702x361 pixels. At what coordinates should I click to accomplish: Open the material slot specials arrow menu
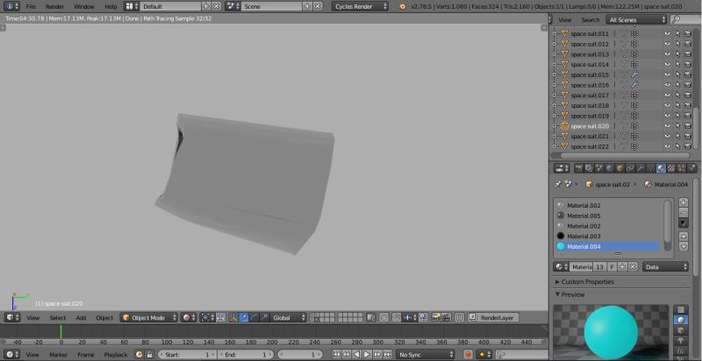(684, 223)
